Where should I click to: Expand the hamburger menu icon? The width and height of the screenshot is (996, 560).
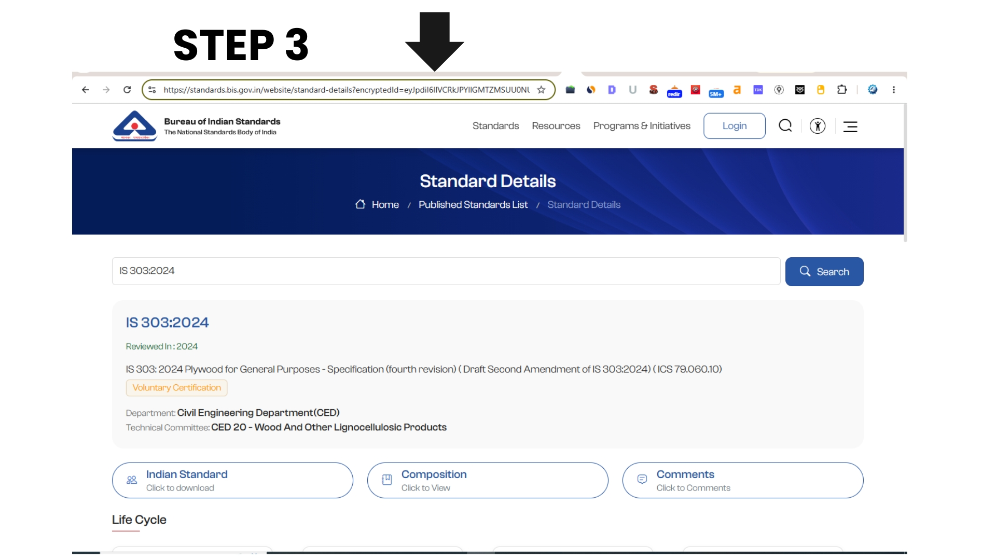click(x=850, y=127)
